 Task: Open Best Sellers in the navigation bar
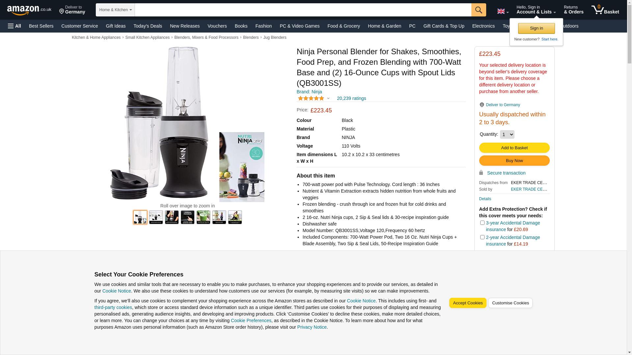(x=41, y=26)
